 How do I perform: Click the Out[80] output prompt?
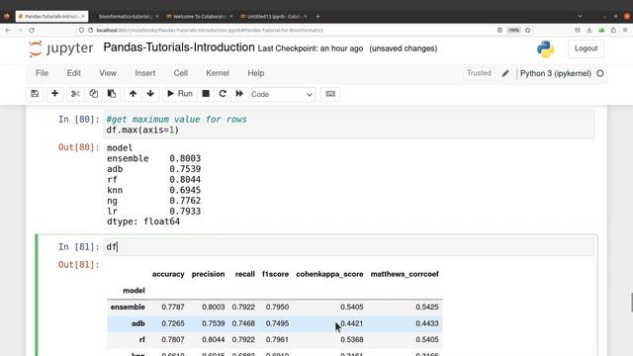tap(79, 147)
